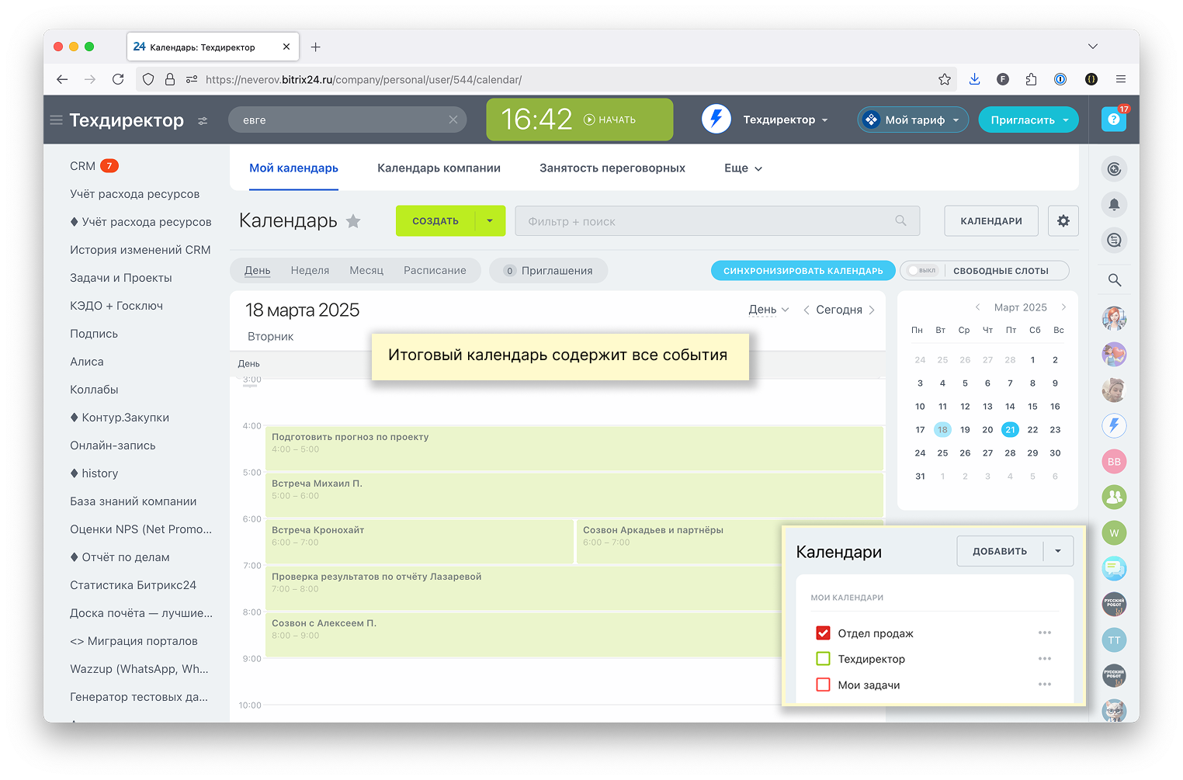Open calendar settings gear
This screenshot has height=780, width=1183.
1063,221
